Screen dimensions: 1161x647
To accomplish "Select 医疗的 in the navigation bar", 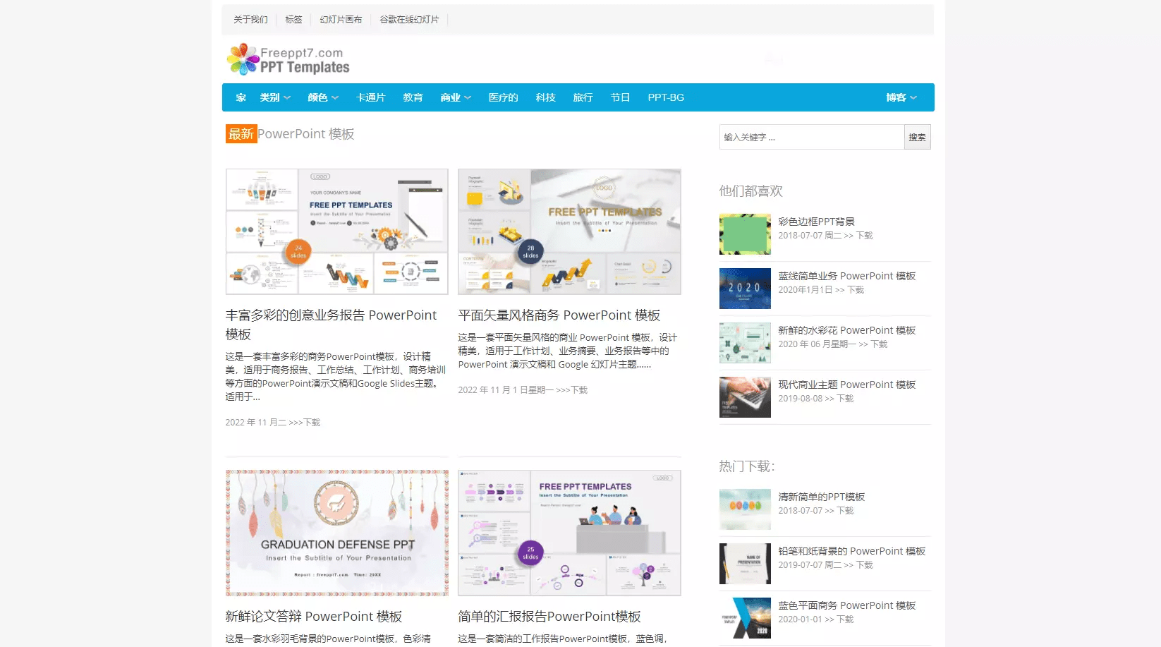I will tap(503, 97).
